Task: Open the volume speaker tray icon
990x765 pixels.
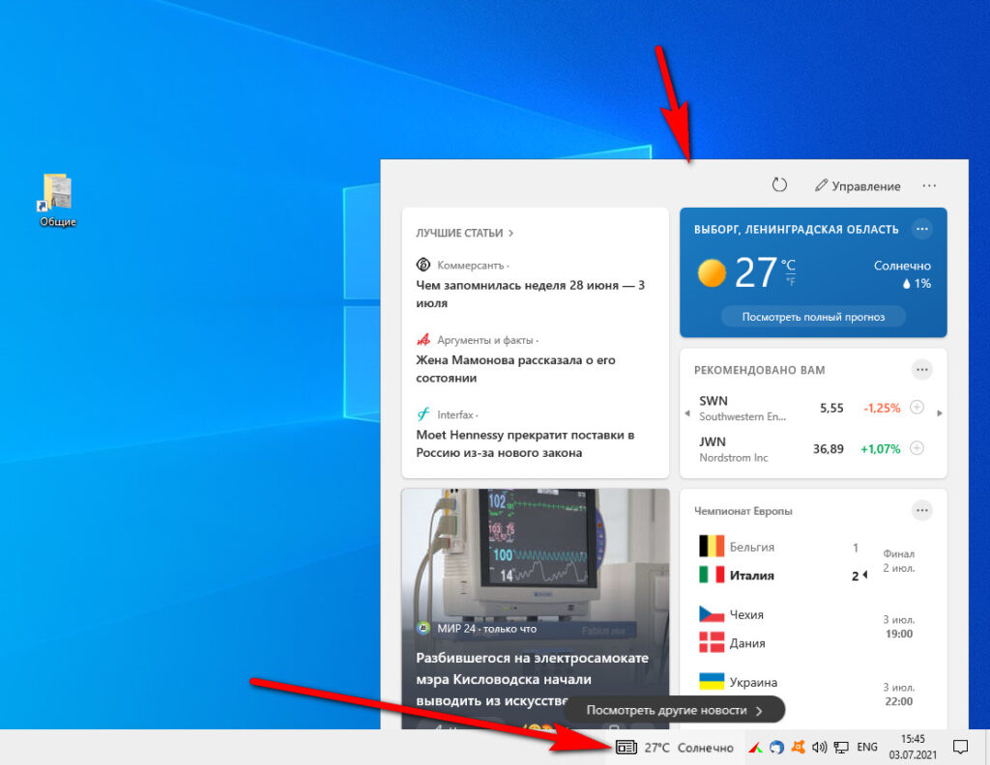Action: 820,748
